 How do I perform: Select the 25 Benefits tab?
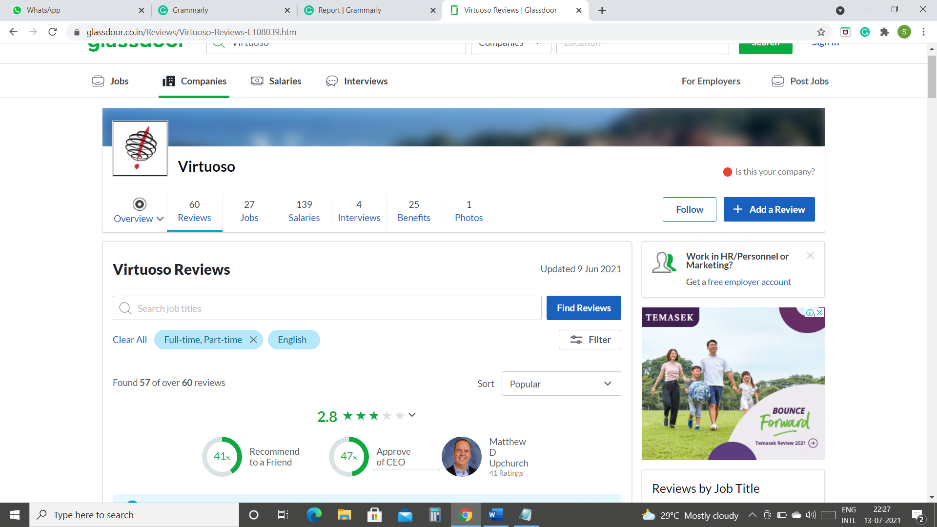[x=414, y=211]
